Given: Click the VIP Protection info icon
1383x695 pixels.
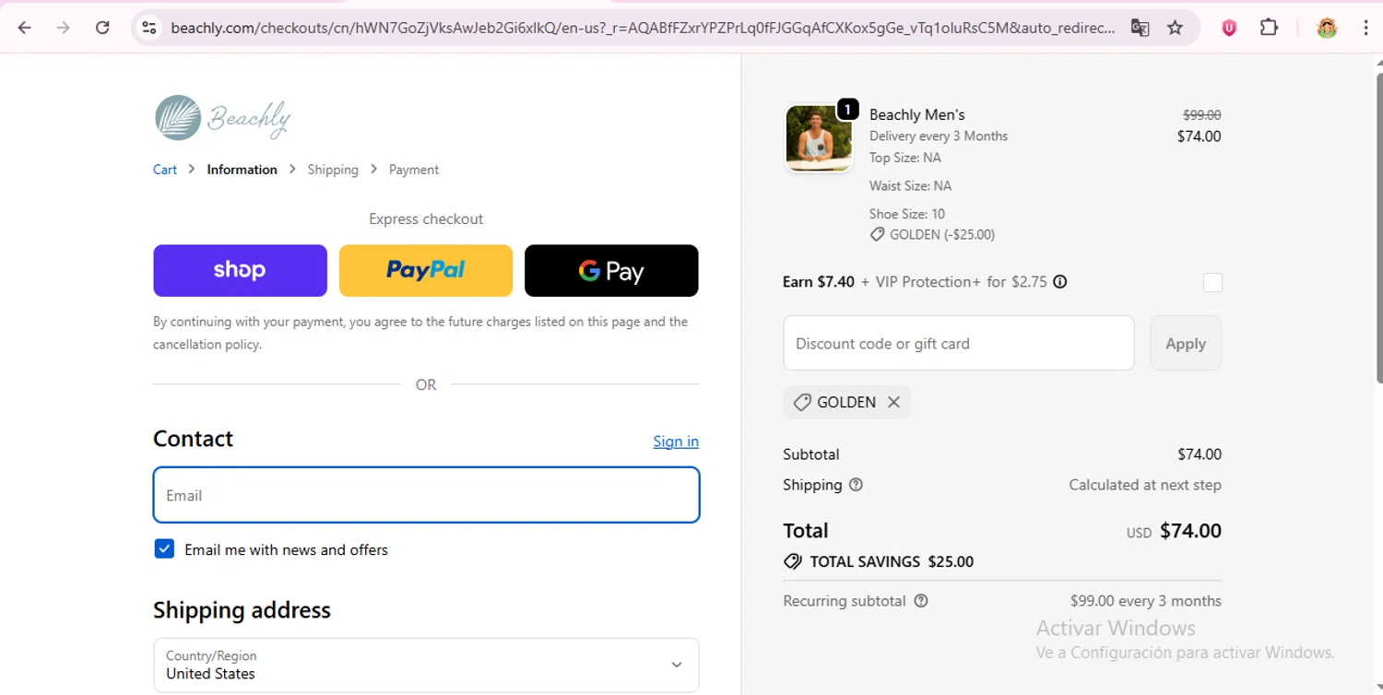Looking at the screenshot, I should (1060, 282).
